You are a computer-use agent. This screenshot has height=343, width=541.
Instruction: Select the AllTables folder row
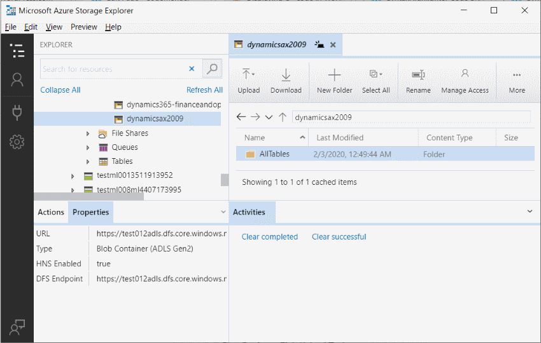point(386,154)
